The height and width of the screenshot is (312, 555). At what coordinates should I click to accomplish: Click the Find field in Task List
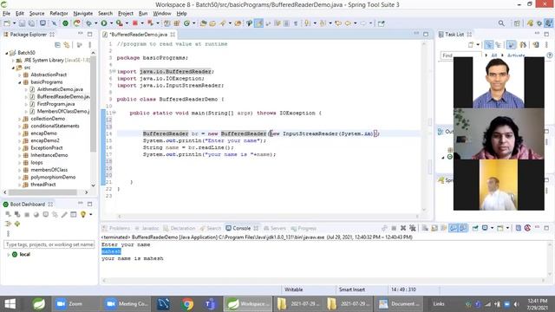[x=461, y=55]
